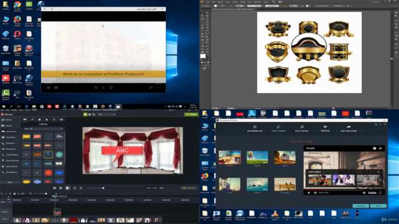Start a Camtasia recording with Record button

[x=7, y=114]
